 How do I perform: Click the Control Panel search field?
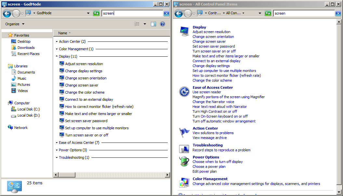click(x=304, y=13)
